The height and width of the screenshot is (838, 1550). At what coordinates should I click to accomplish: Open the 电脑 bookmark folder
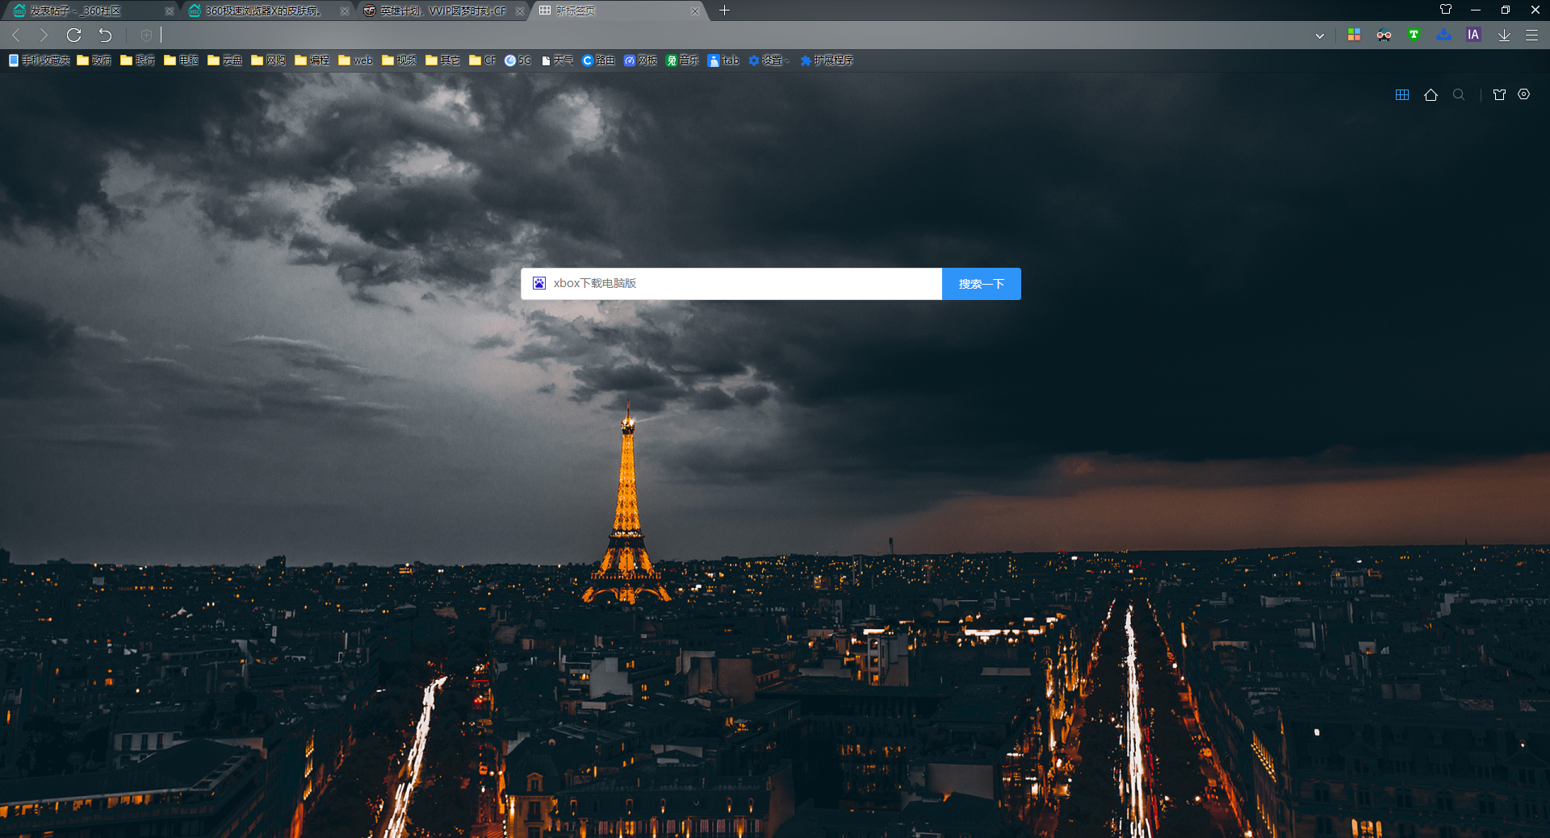182,60
